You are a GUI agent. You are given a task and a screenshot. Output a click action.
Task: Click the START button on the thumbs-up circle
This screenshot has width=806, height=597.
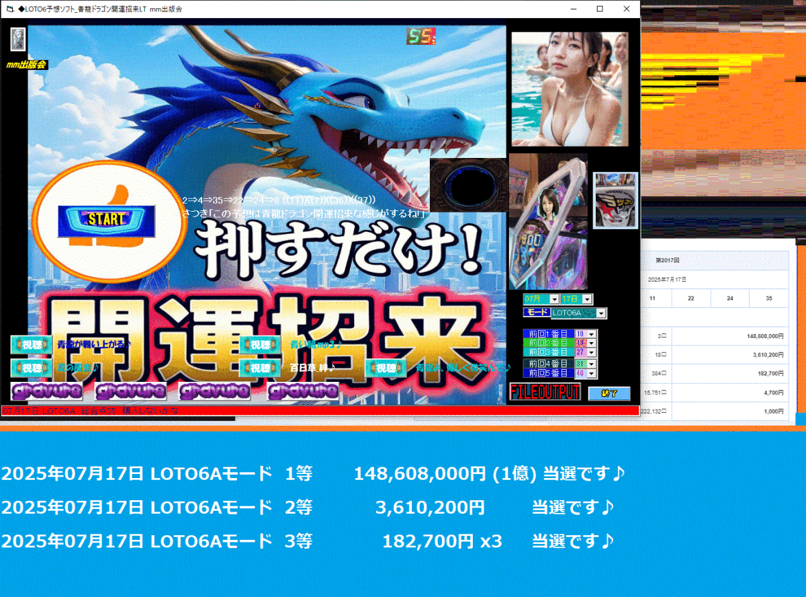pos(107,220)
